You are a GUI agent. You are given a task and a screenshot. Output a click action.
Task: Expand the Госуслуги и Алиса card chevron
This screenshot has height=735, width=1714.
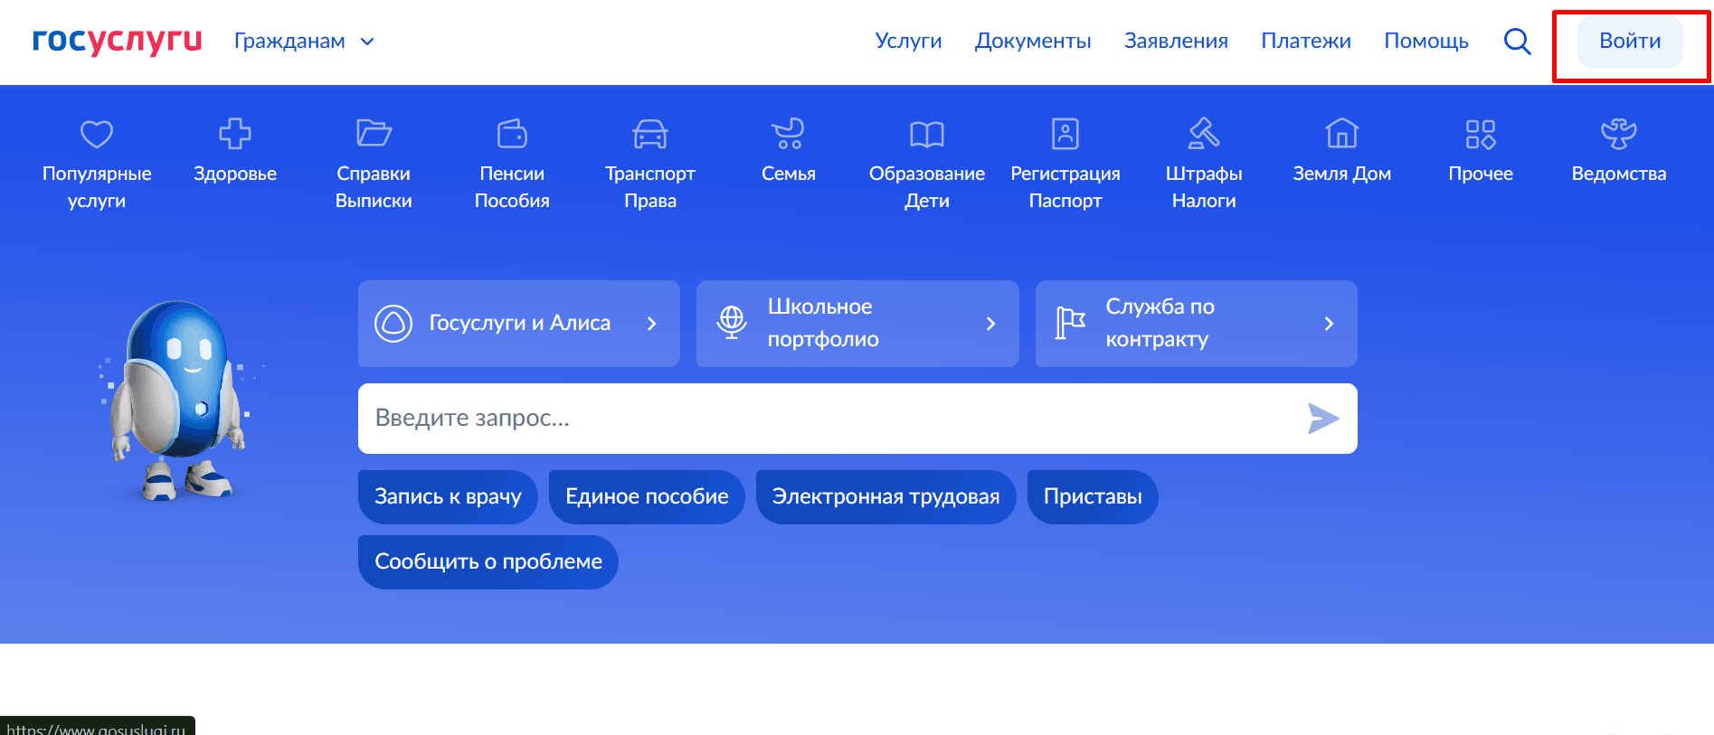coord(651,324)
